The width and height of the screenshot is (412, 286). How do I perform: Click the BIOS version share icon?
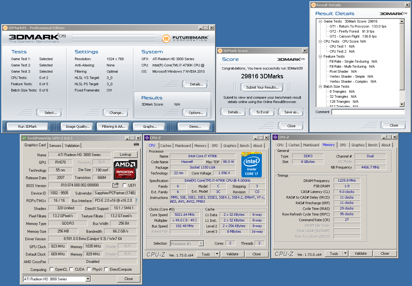116,185
